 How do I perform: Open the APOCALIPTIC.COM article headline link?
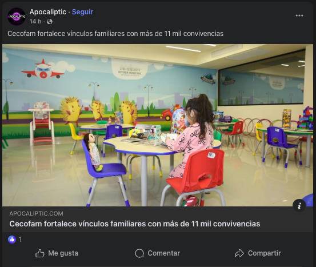pyautogui.click(x=135, y=224)
